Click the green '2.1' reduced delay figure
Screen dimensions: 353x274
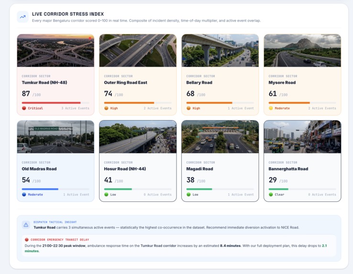click(324, 246)
